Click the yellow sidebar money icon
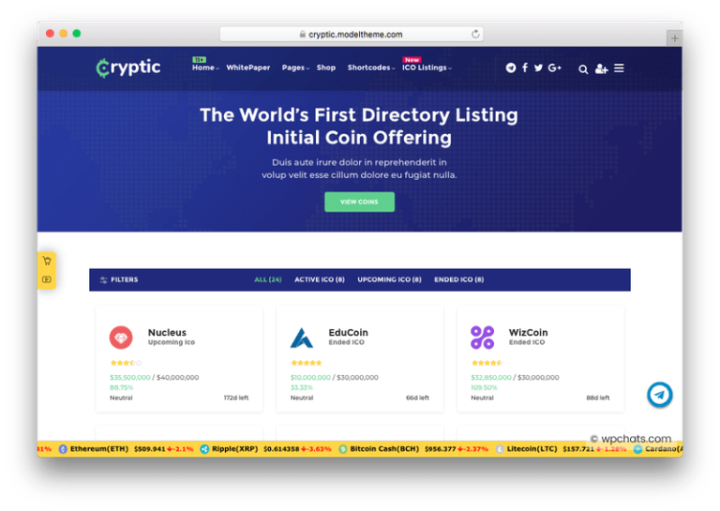Image resolution: width=720 pixels, height=511 pixels. pyautogui.click(x=47, y=279)
